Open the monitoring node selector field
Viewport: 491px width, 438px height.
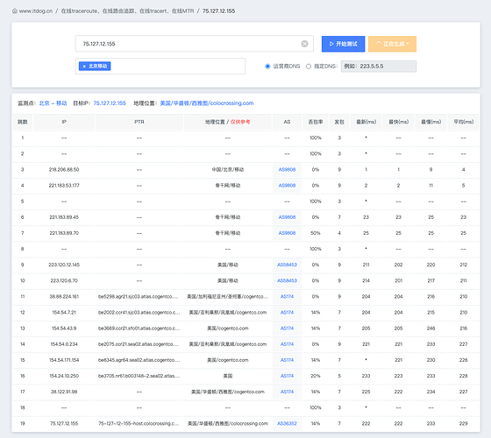coord(160,67)
